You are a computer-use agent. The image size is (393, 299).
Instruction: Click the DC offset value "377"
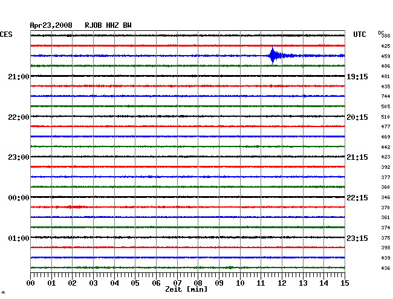[386, 177]
